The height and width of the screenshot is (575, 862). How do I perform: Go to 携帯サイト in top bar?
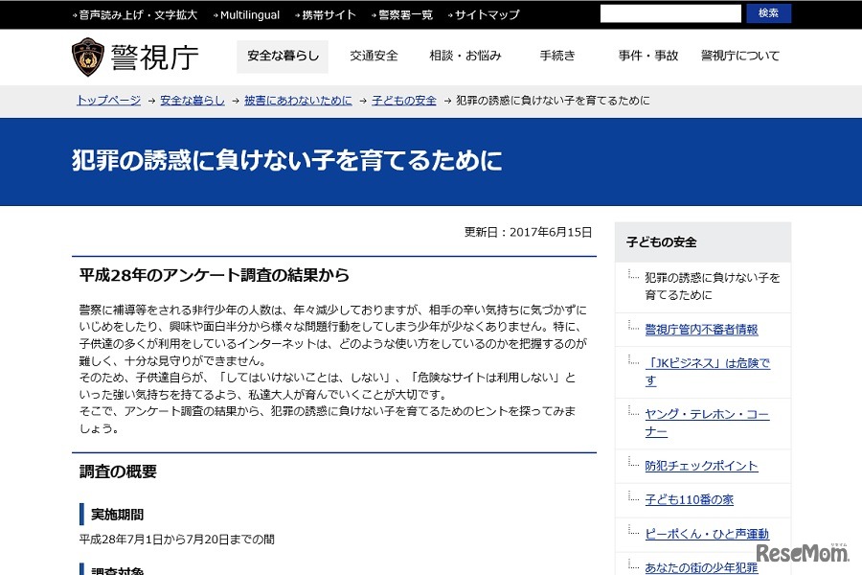[x=329, y=14]
